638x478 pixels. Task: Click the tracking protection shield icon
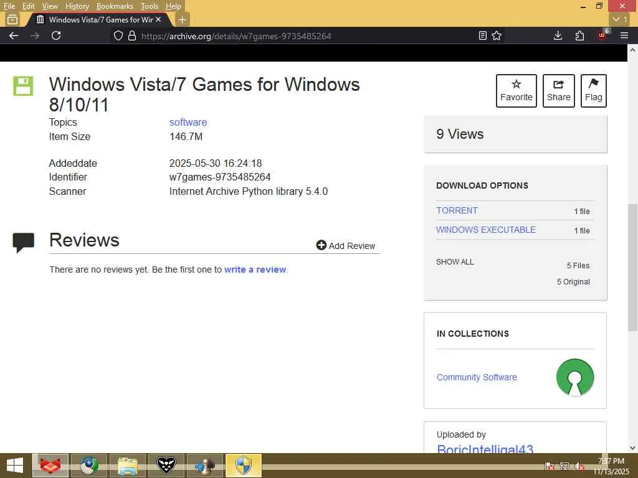pos(118,35)
